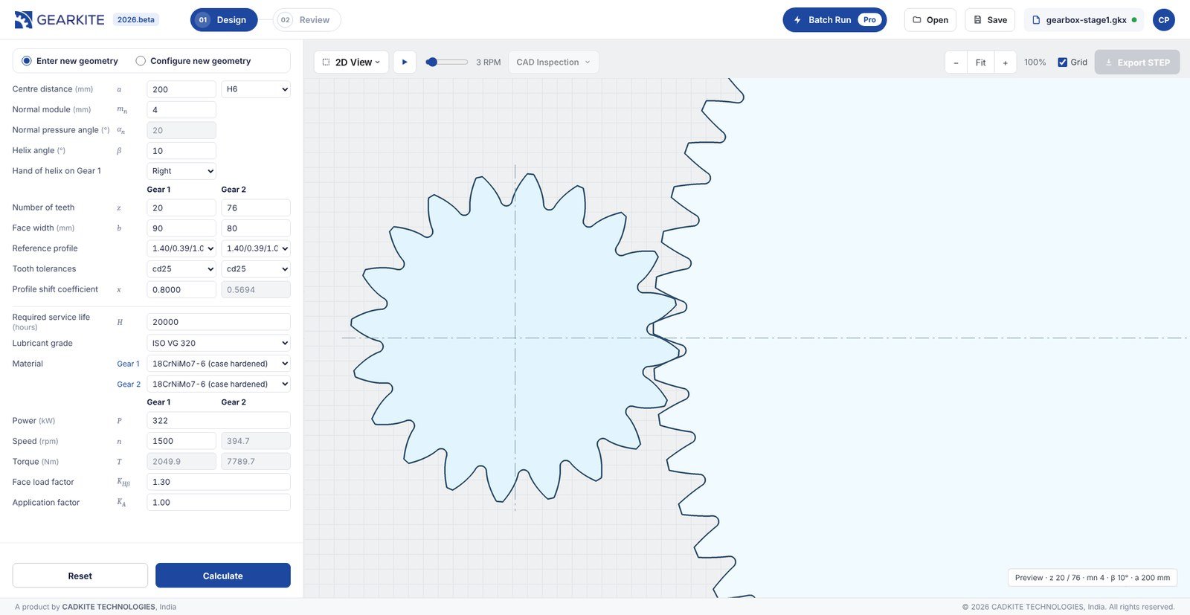Click the Normal module input field
The height and width of the screenshot is (615, 1190).
(181, 110)
